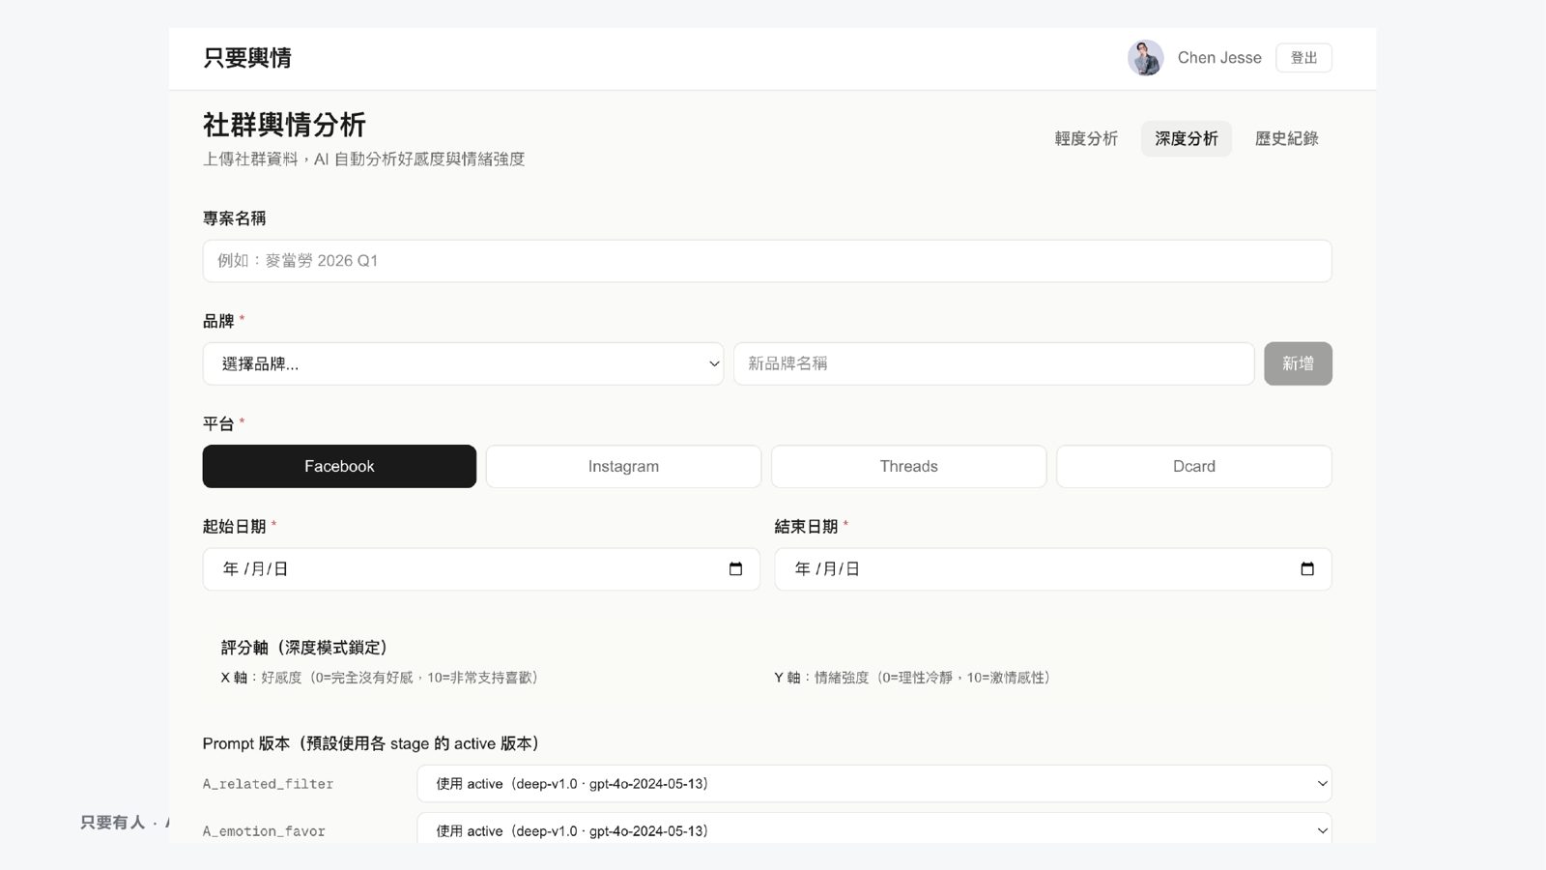
Task: Click the 結束日期 end date field
Action: [x=1053, y=569]
